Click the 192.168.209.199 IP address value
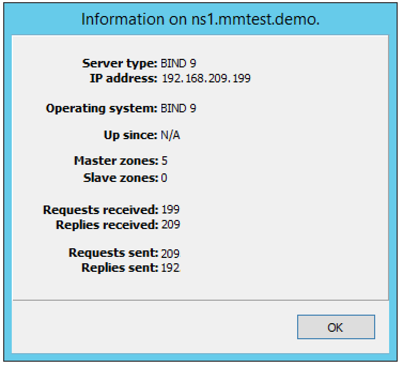 (206, 79)
